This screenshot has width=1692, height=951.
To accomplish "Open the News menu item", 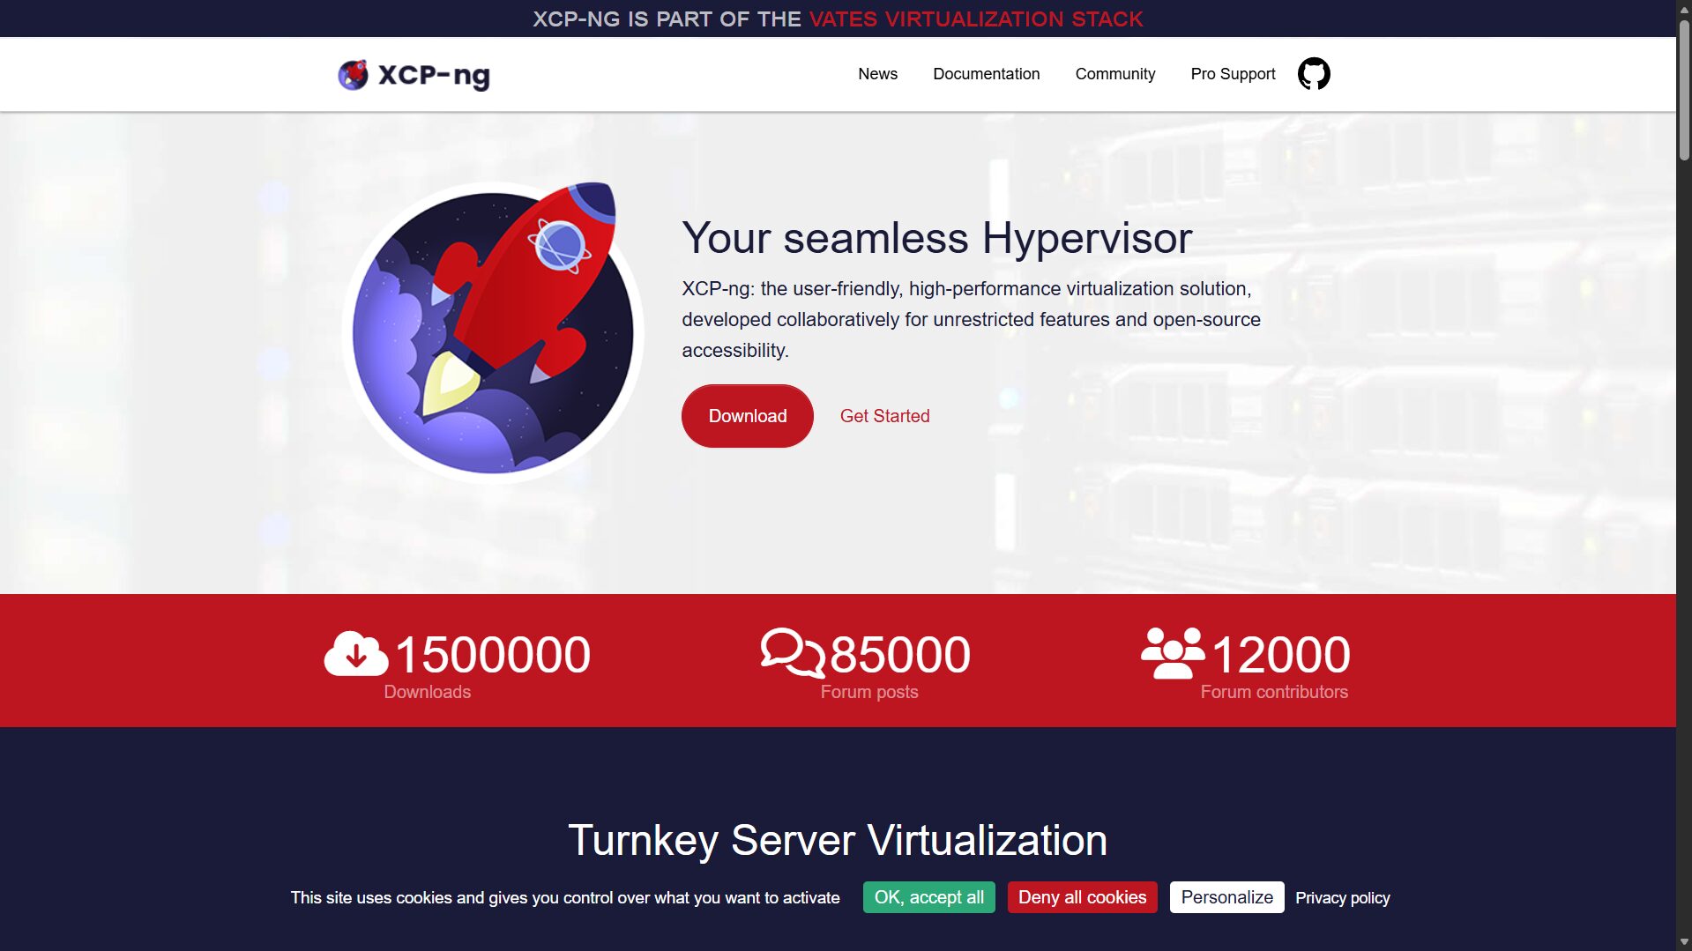I will click(877, 74).
